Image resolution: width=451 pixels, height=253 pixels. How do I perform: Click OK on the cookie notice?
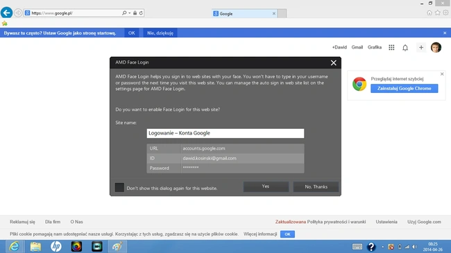[x=287, y=234]
